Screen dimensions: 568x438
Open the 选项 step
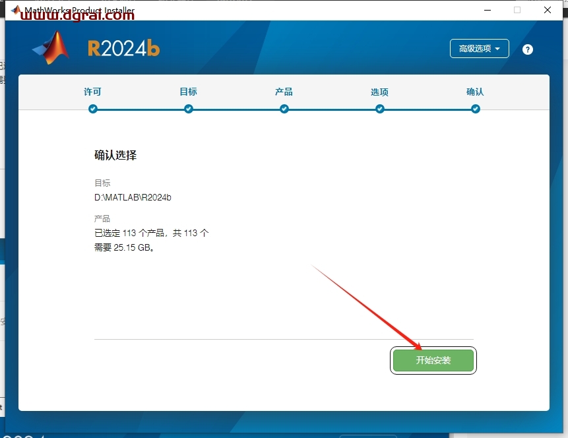[379, 93]
